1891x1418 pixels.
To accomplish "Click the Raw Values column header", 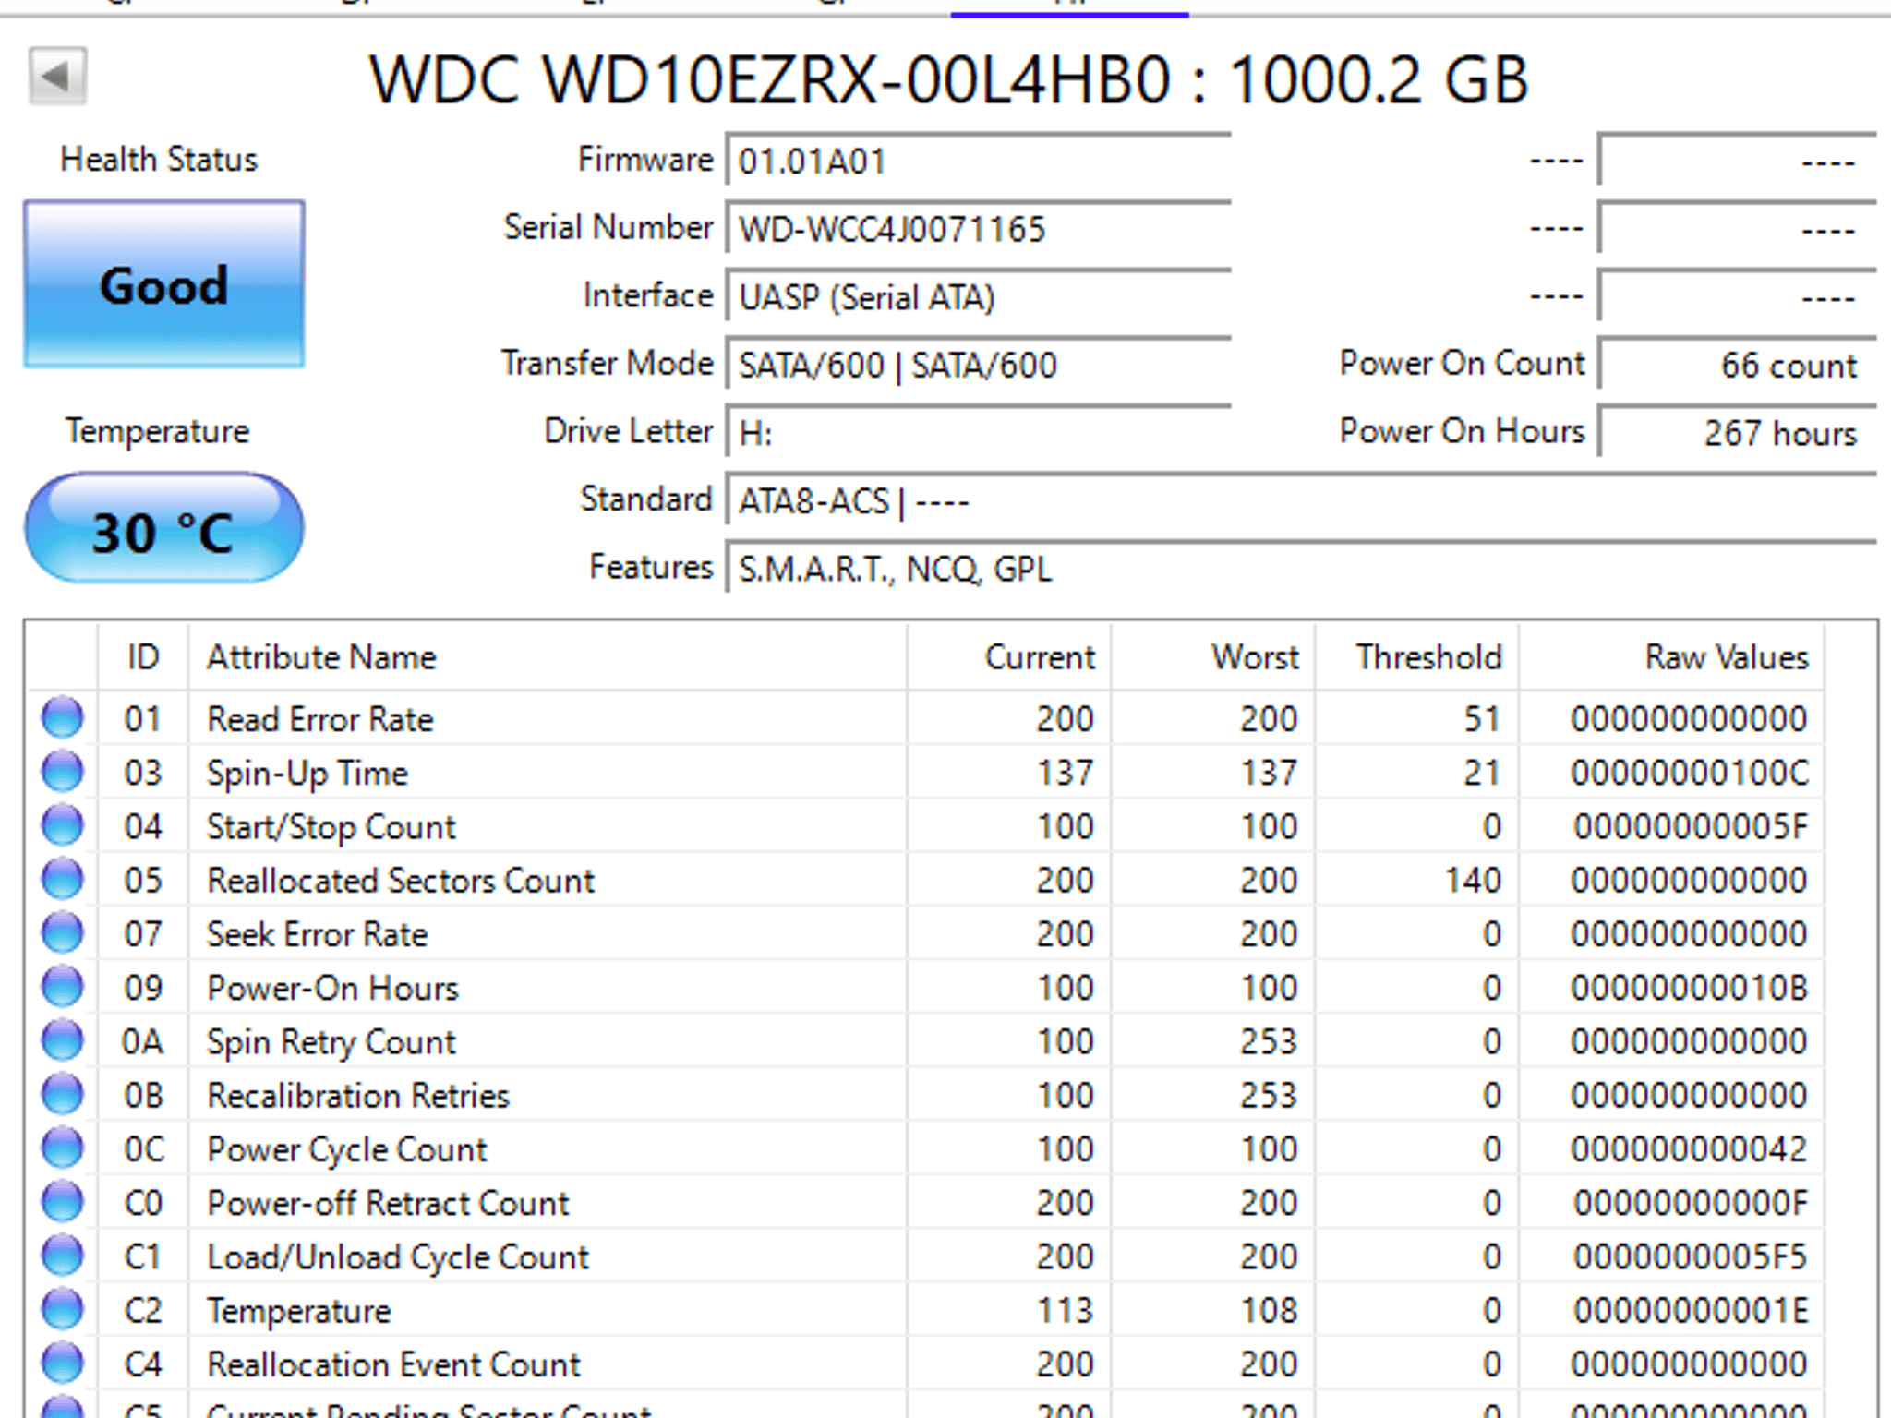I will click(1671, 657).
